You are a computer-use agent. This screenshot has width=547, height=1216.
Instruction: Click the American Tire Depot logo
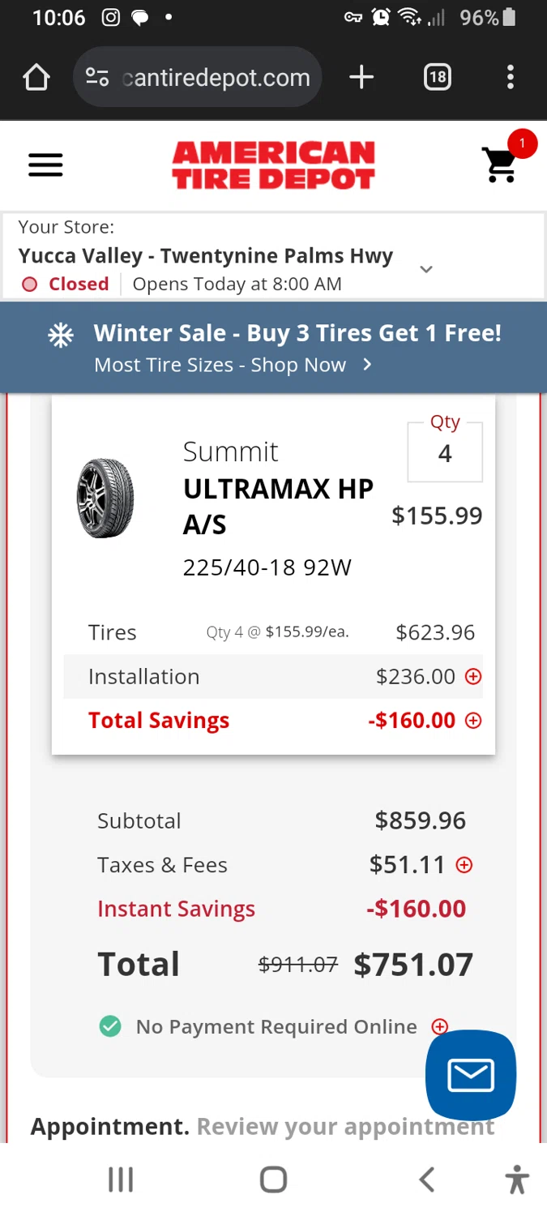[x=273, y=165]
